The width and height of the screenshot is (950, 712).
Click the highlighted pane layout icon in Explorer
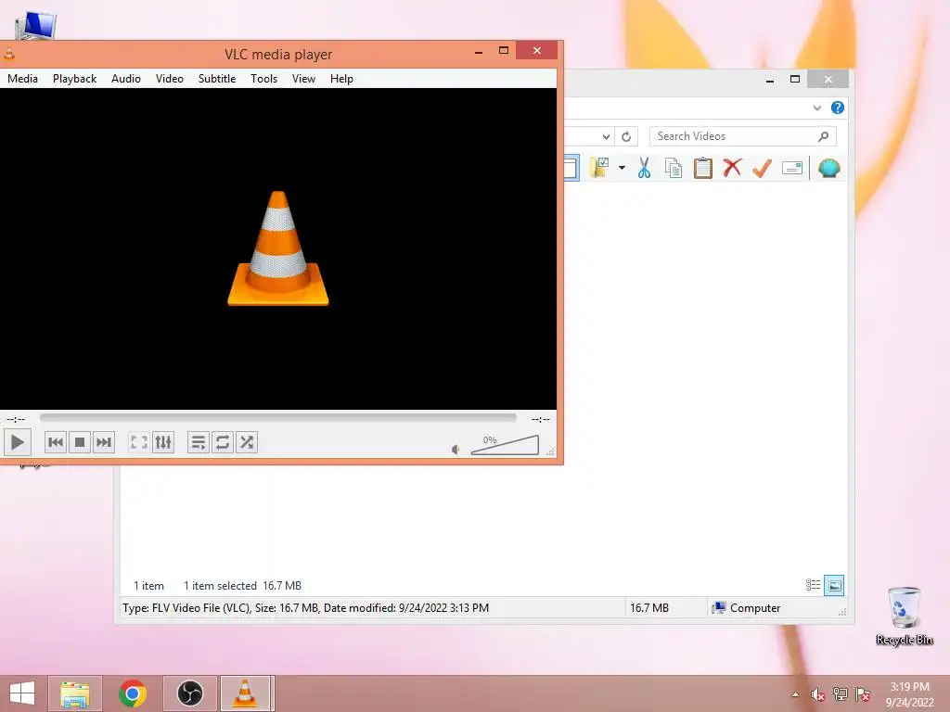click(x=571, y=168)
